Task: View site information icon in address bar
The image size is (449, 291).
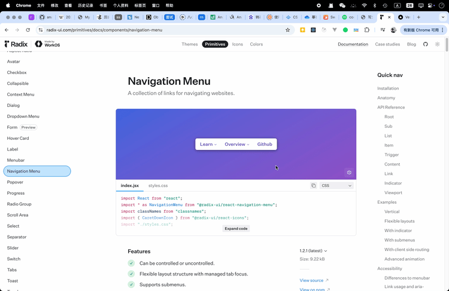Action: [x=41, y=30]
